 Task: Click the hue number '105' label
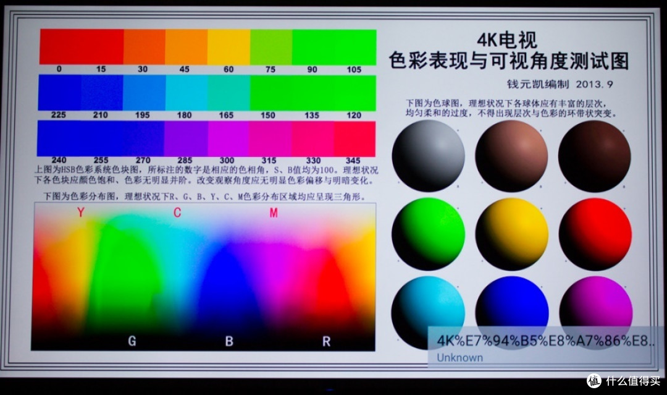click(x=354, y=69)
